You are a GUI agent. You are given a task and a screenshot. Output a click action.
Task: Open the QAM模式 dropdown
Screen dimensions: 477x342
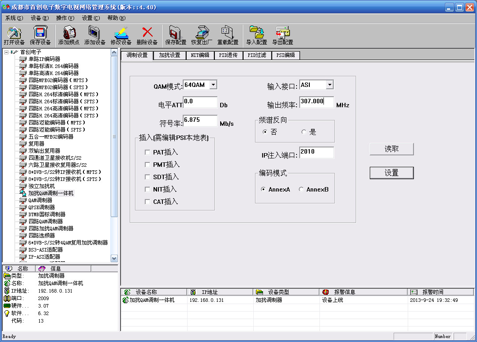click(214, 85)
